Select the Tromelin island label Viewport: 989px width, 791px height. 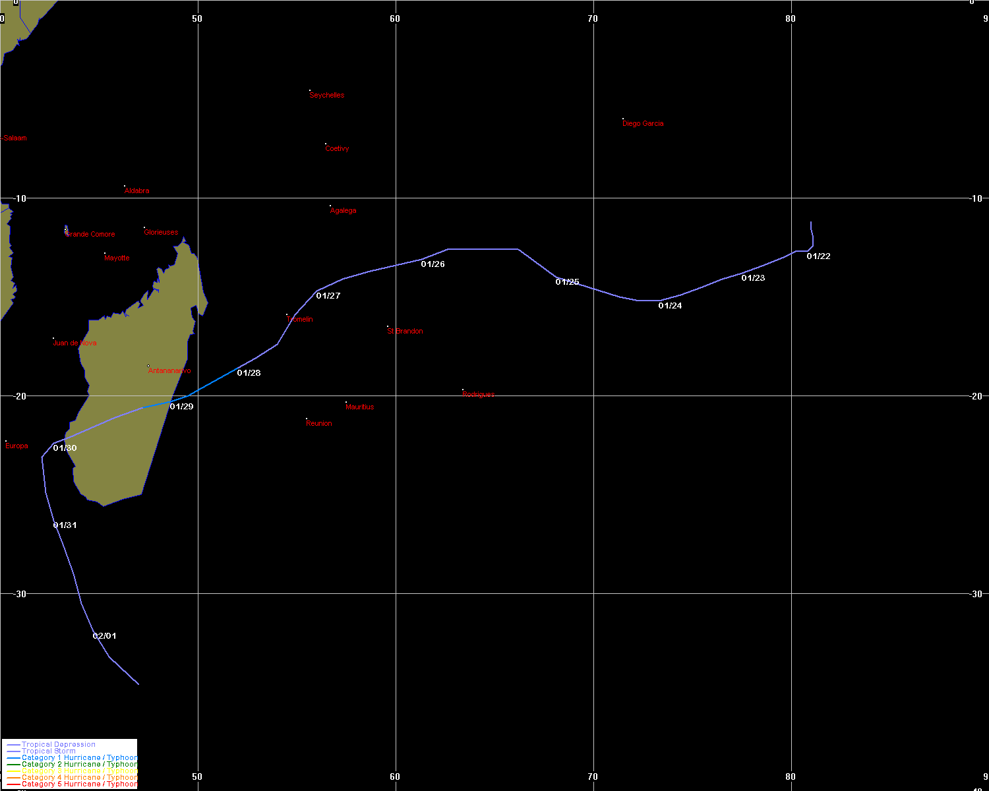point(300,320)
